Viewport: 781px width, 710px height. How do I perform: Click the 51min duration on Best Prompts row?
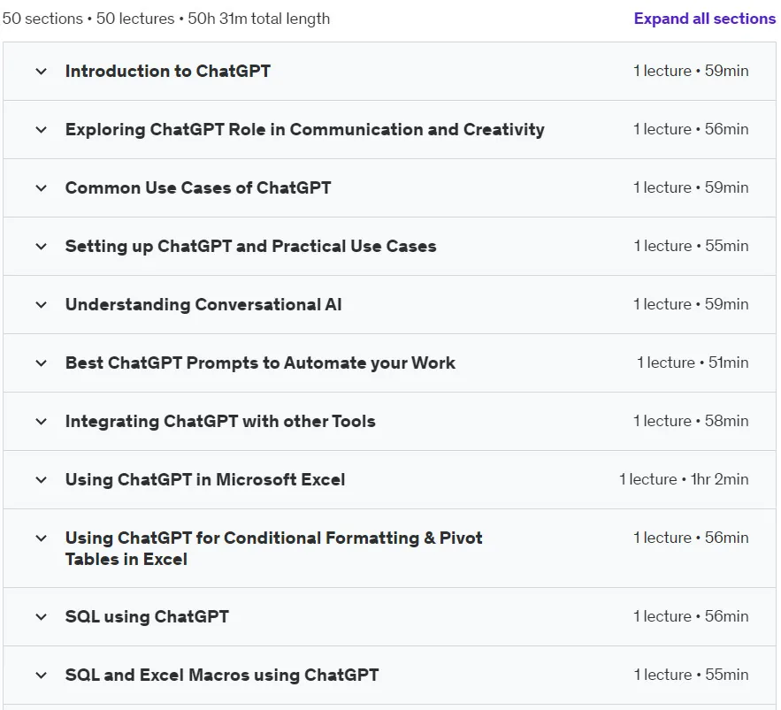[728, 363]
